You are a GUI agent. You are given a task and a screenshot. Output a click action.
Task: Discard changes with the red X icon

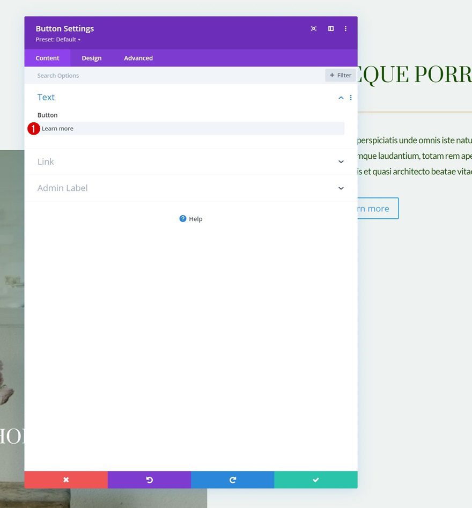pos(65,480)
